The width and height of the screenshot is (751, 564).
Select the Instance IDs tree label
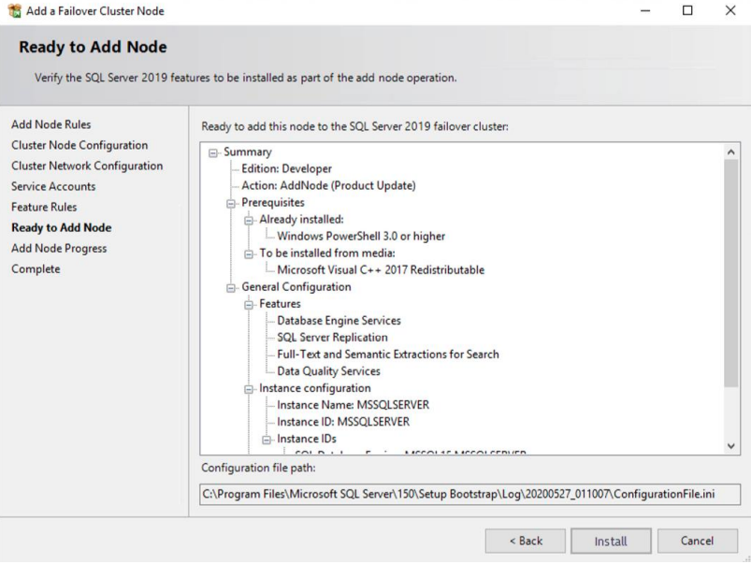tap(307, 439)
